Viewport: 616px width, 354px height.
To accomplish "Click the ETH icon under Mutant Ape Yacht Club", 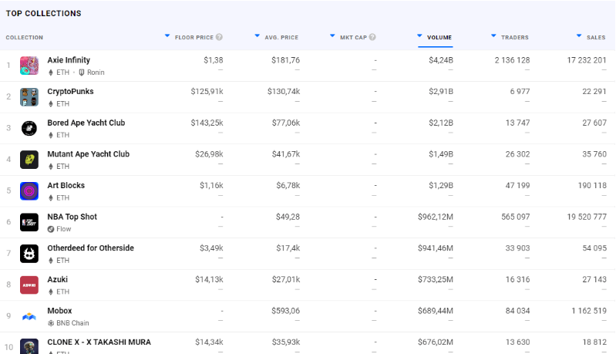I will click(x=51, y=166).
